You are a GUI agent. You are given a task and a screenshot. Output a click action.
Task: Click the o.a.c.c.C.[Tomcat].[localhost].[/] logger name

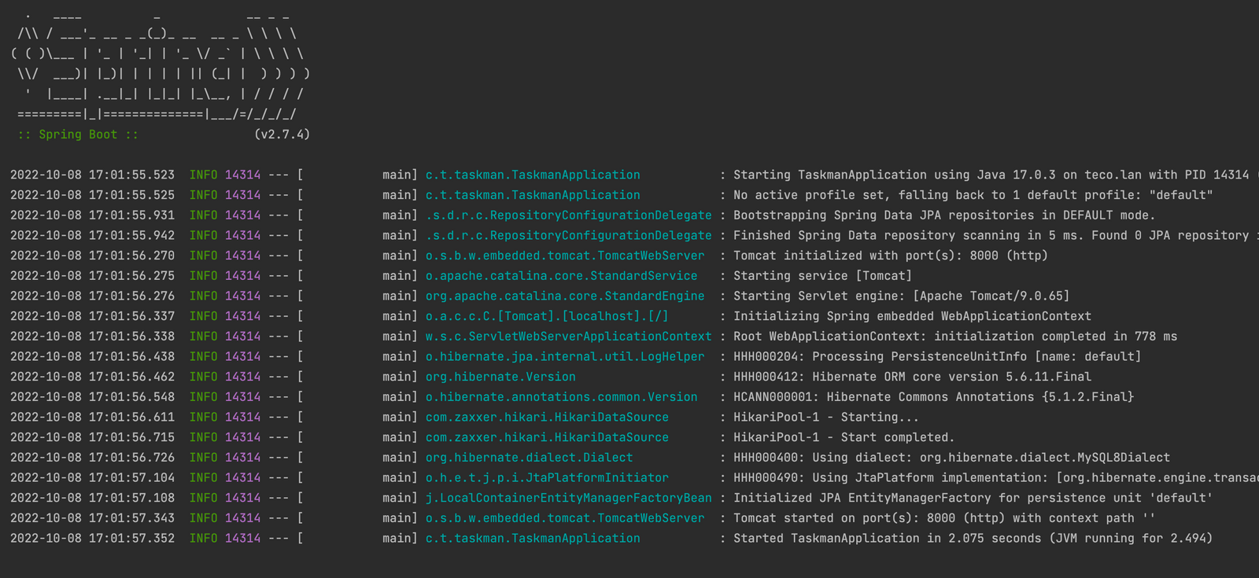click(x=547, y=316)
